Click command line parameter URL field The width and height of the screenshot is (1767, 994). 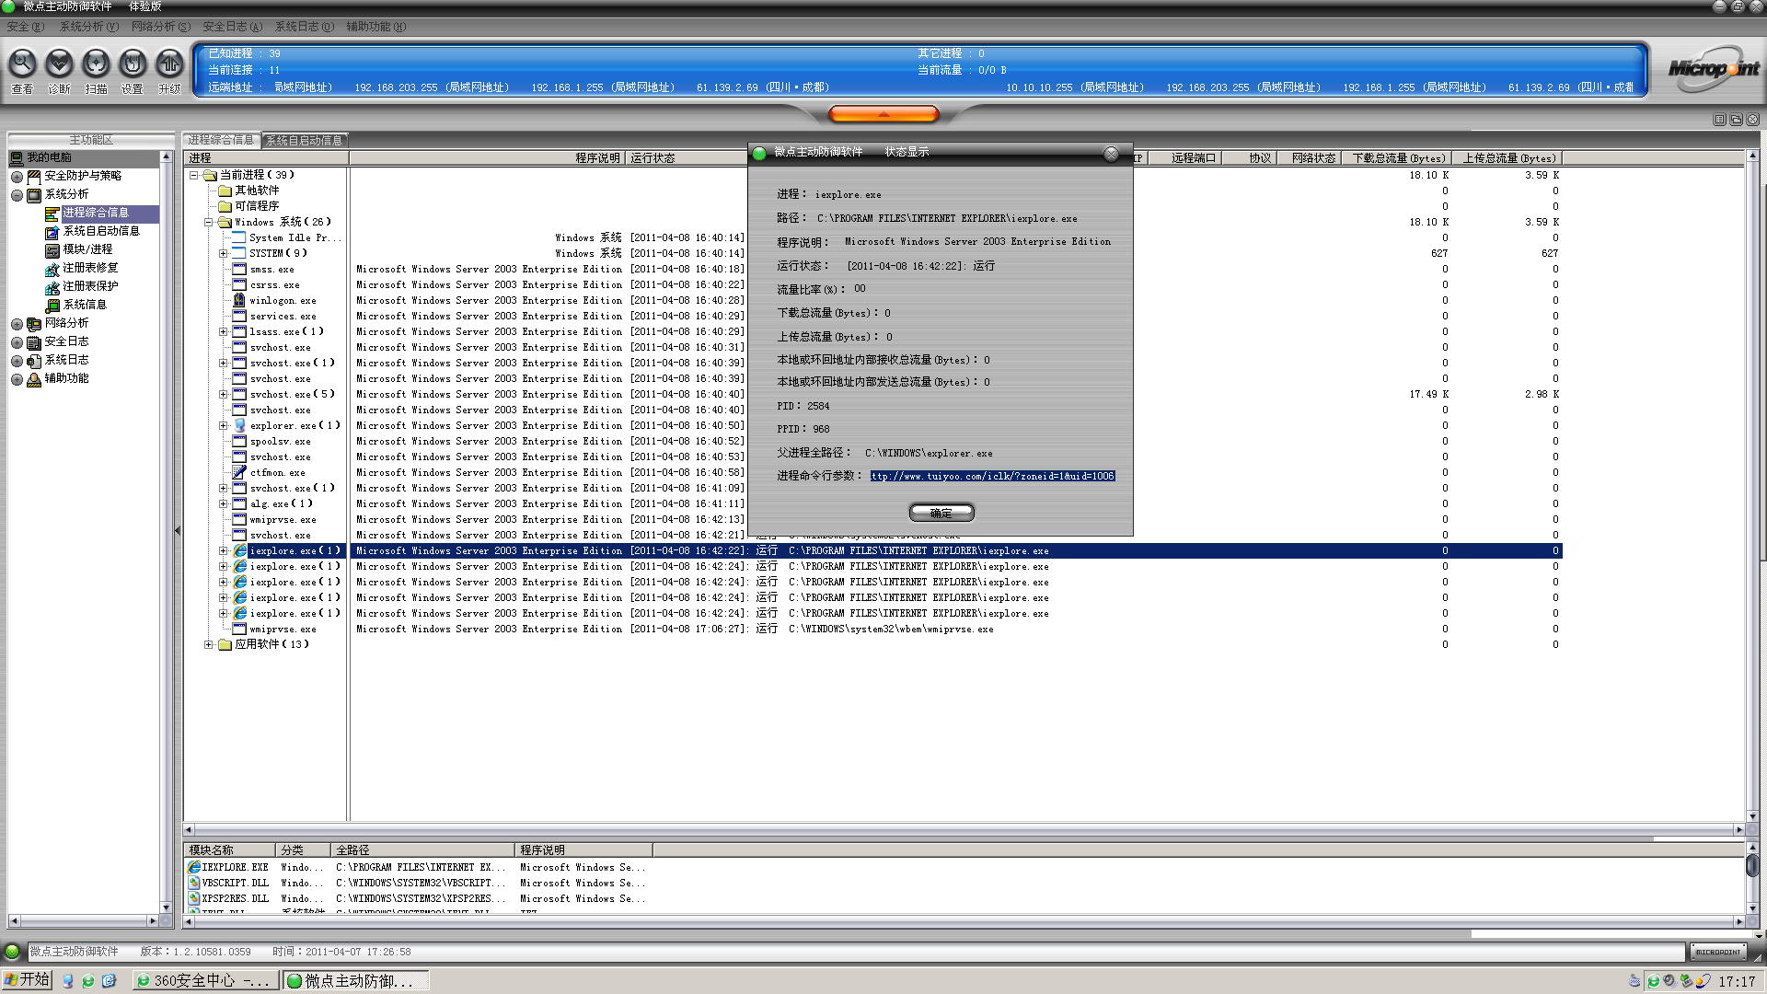[992, 476]
